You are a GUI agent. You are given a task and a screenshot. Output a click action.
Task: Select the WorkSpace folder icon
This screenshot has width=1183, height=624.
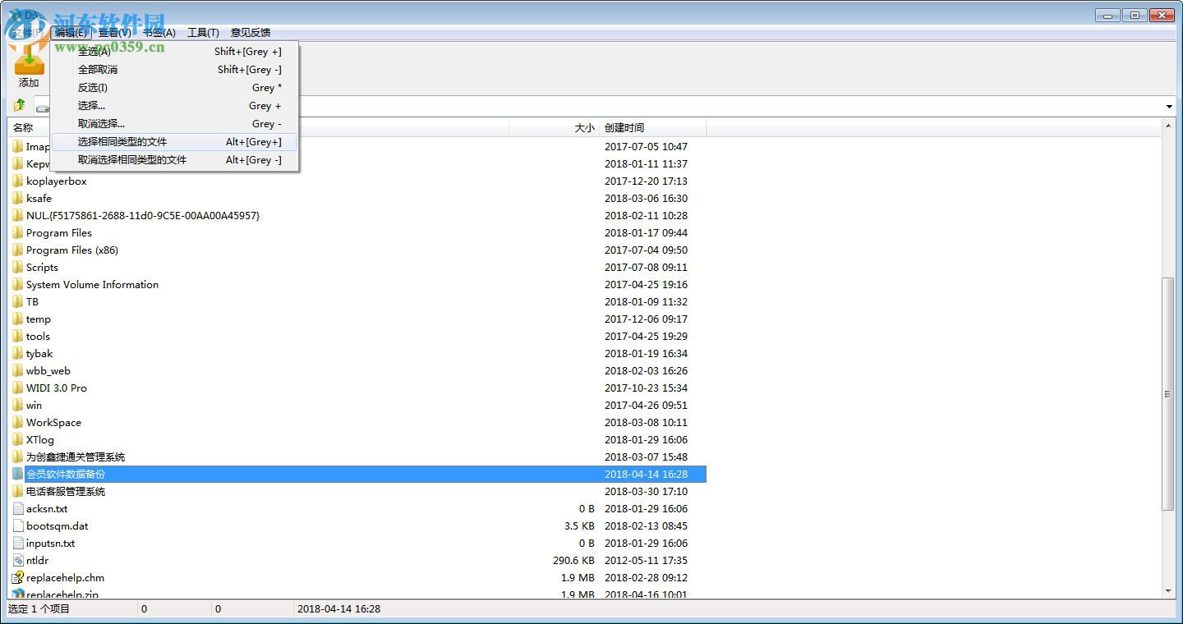(x=18, y=422)
